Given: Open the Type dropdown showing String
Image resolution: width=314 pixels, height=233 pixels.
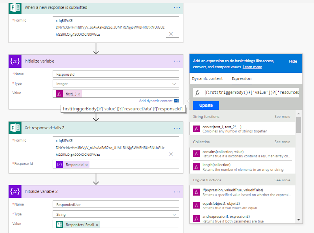Looking at the screenshot, I should coord(116,214).
